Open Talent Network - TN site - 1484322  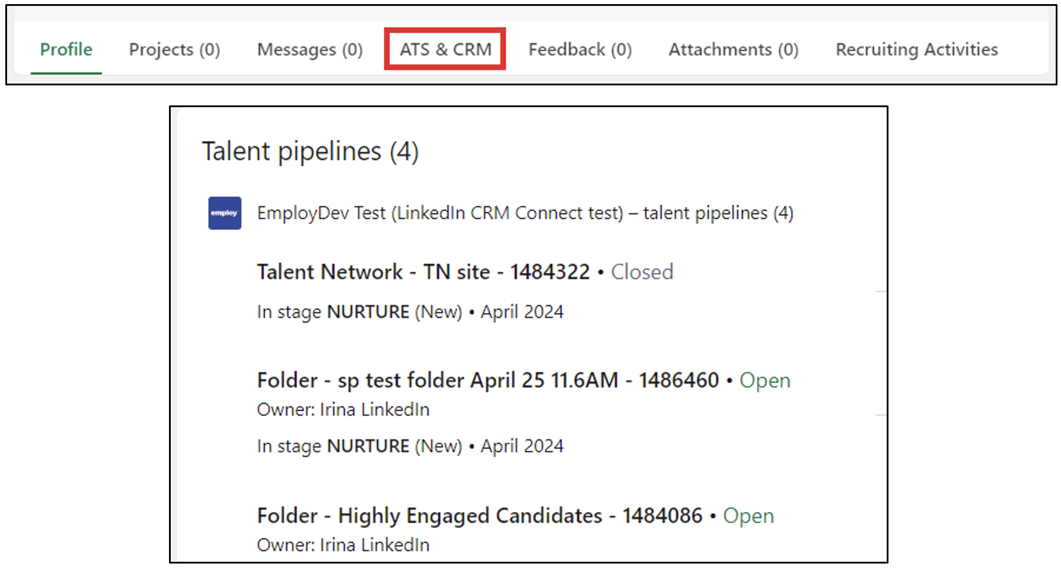(423, 272)
